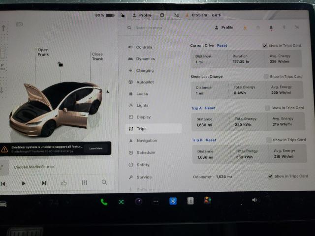Open the Navigation settings

pyautogui.click(x=147, y=141)
